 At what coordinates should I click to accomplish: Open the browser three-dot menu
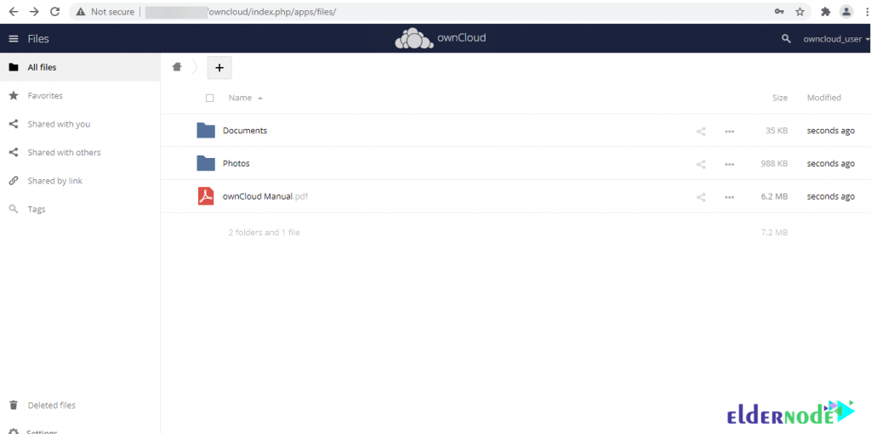(865, 12)
